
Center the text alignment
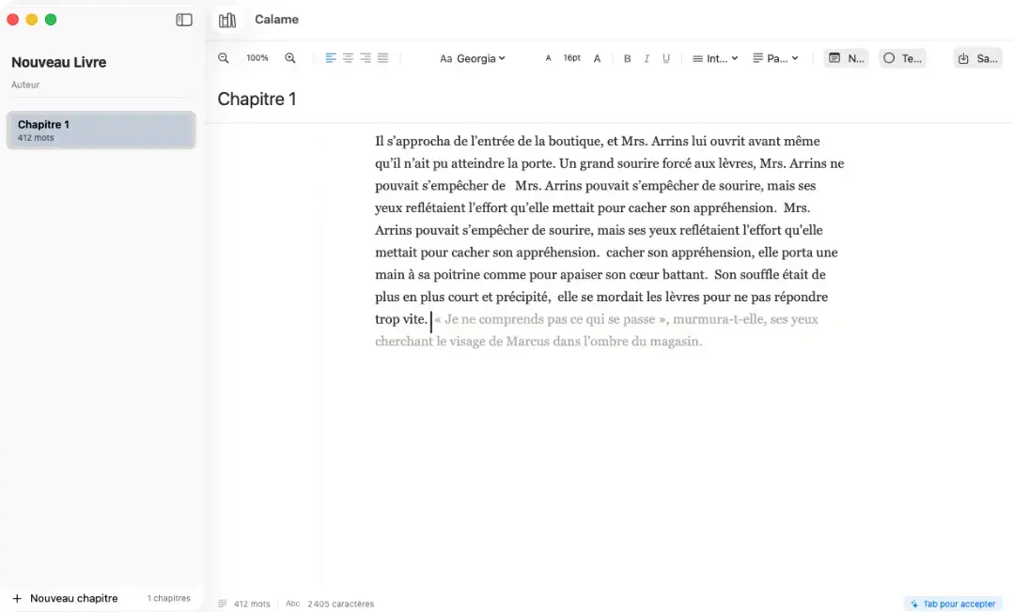pyautogui.click(x=348, y=57)
